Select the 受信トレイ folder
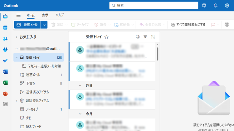The image size is (234, 131). click(x=38, y=57)
